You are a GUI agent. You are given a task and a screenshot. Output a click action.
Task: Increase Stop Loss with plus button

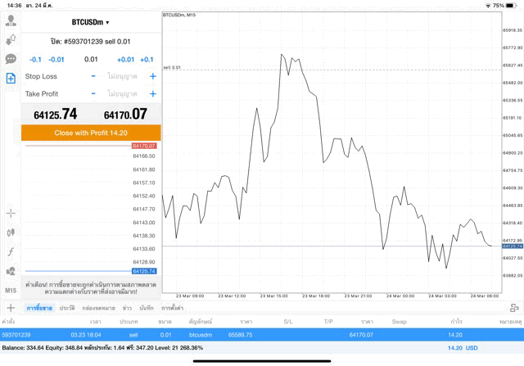[152, 76]
